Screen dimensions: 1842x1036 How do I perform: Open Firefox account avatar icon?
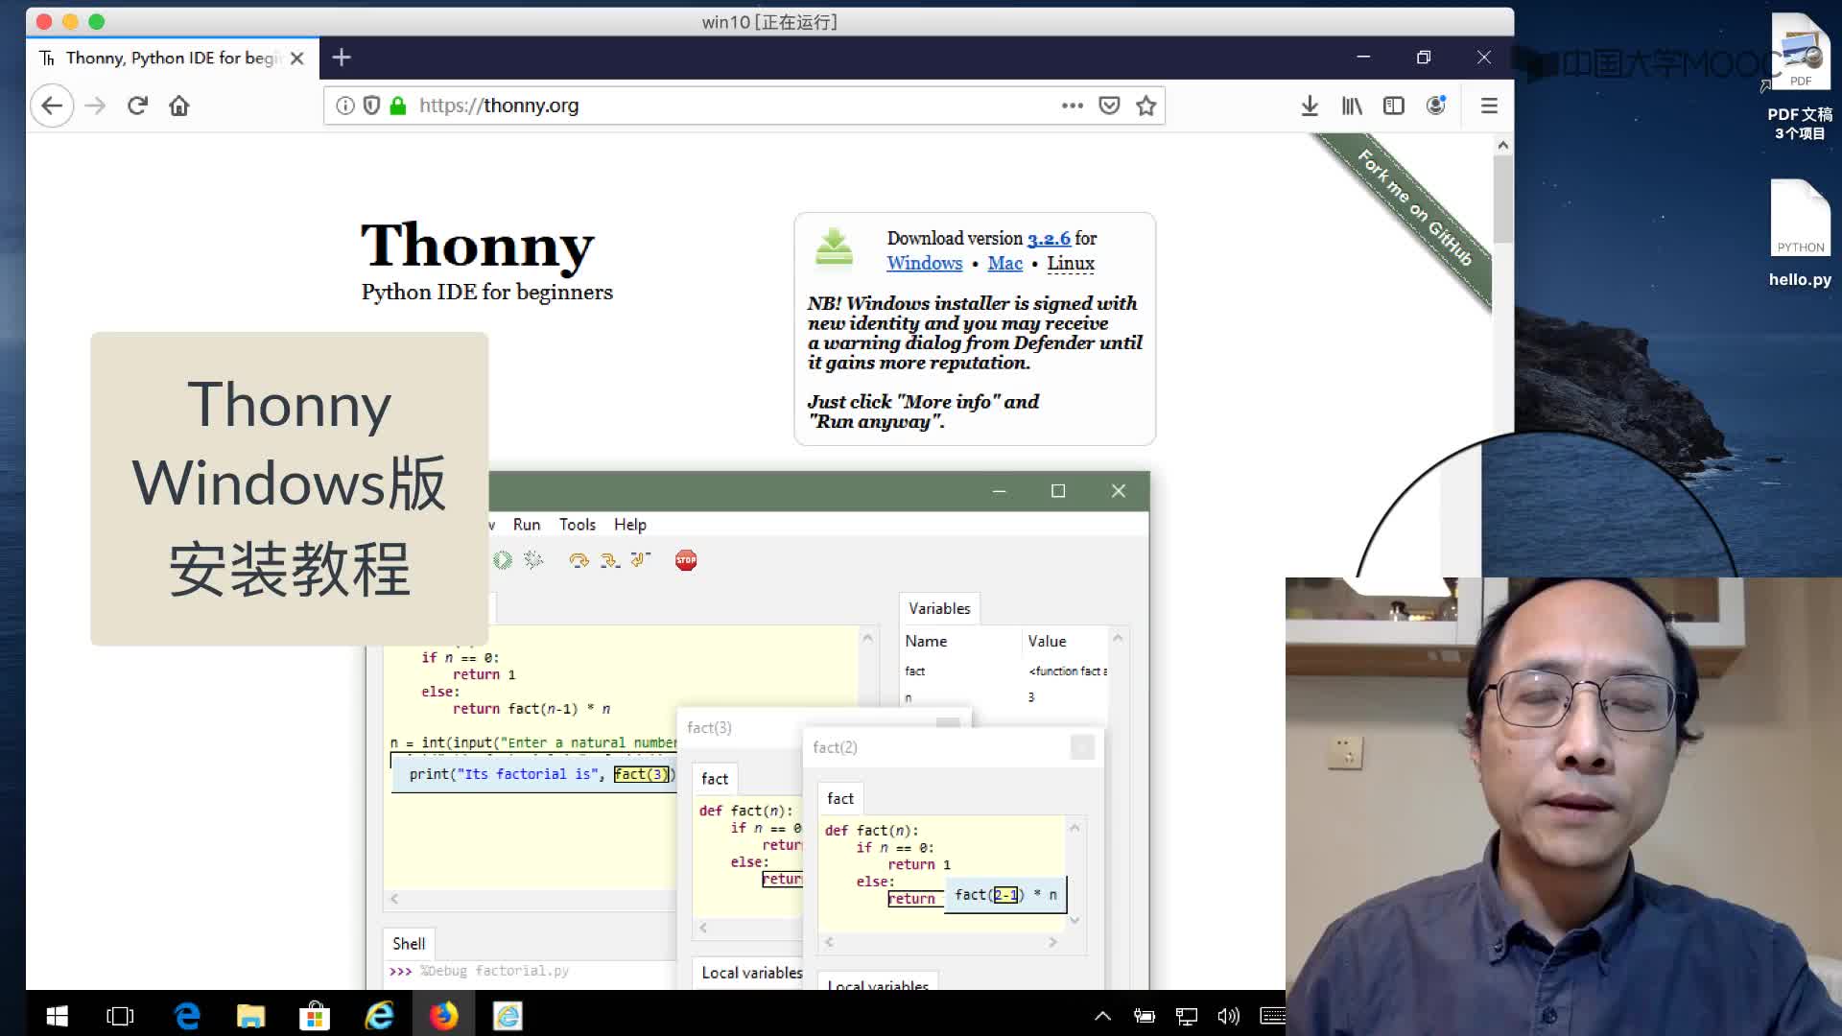tap(1436, 106)
